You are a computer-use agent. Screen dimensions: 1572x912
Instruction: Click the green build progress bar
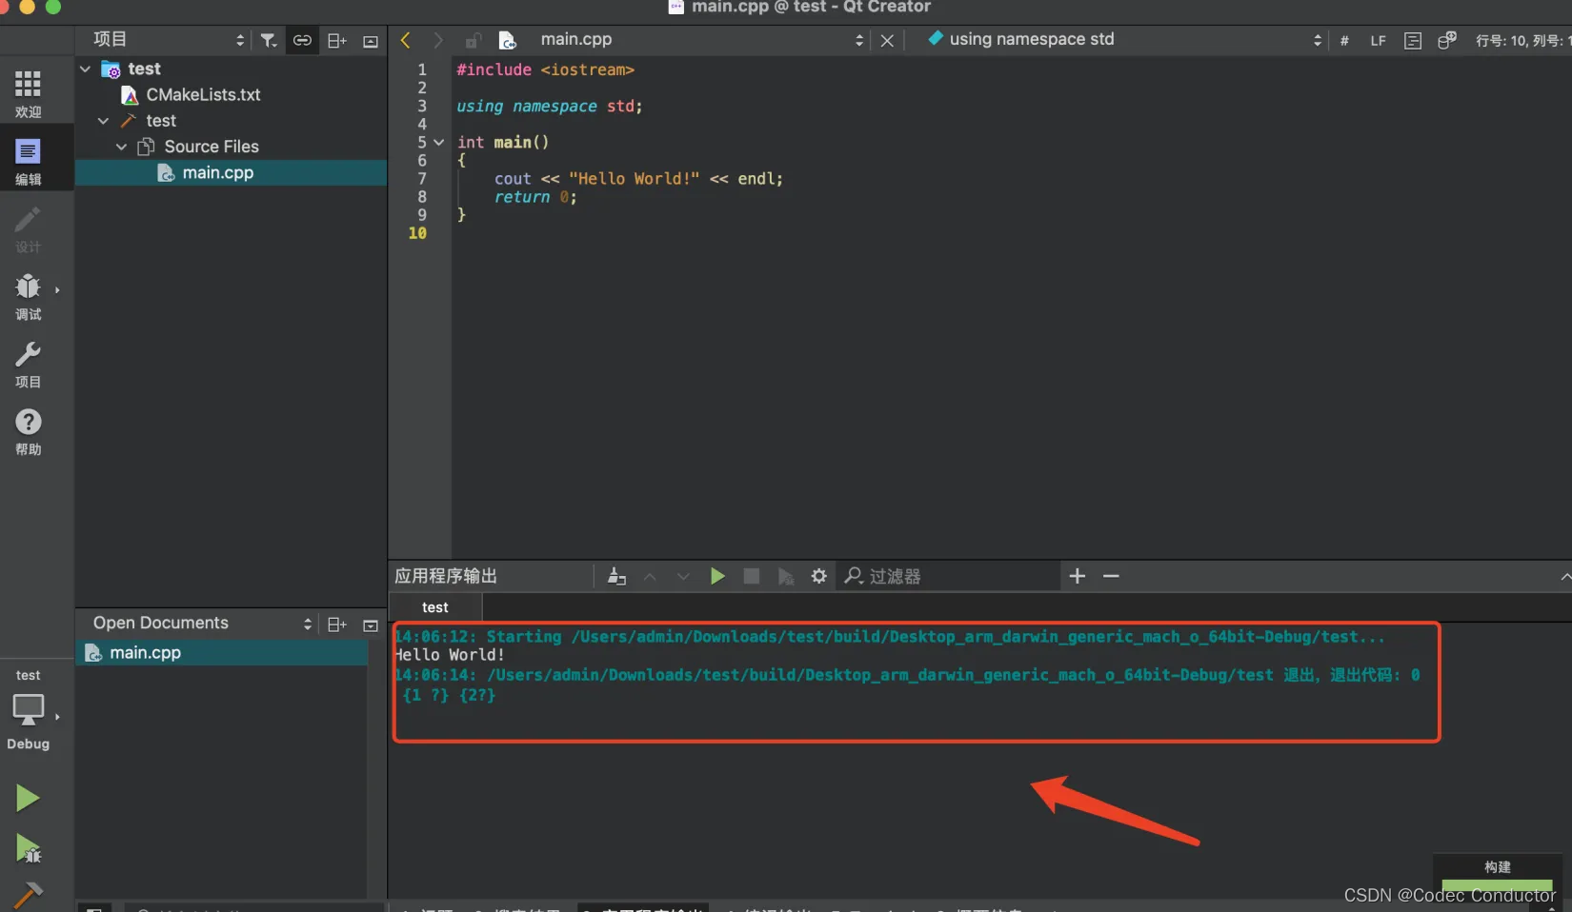1496,885
